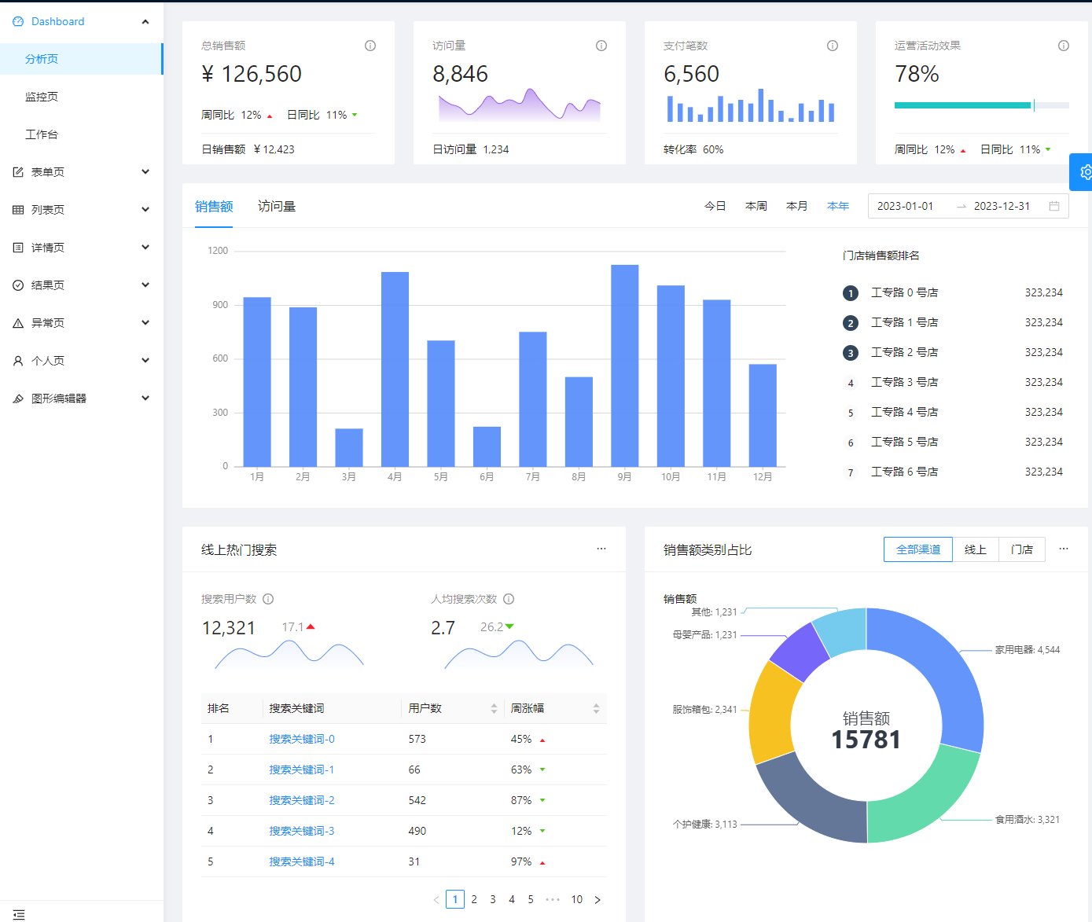
Task: Click 工专路 6 号店 ranking row
Action: click(x=953, y=472)
